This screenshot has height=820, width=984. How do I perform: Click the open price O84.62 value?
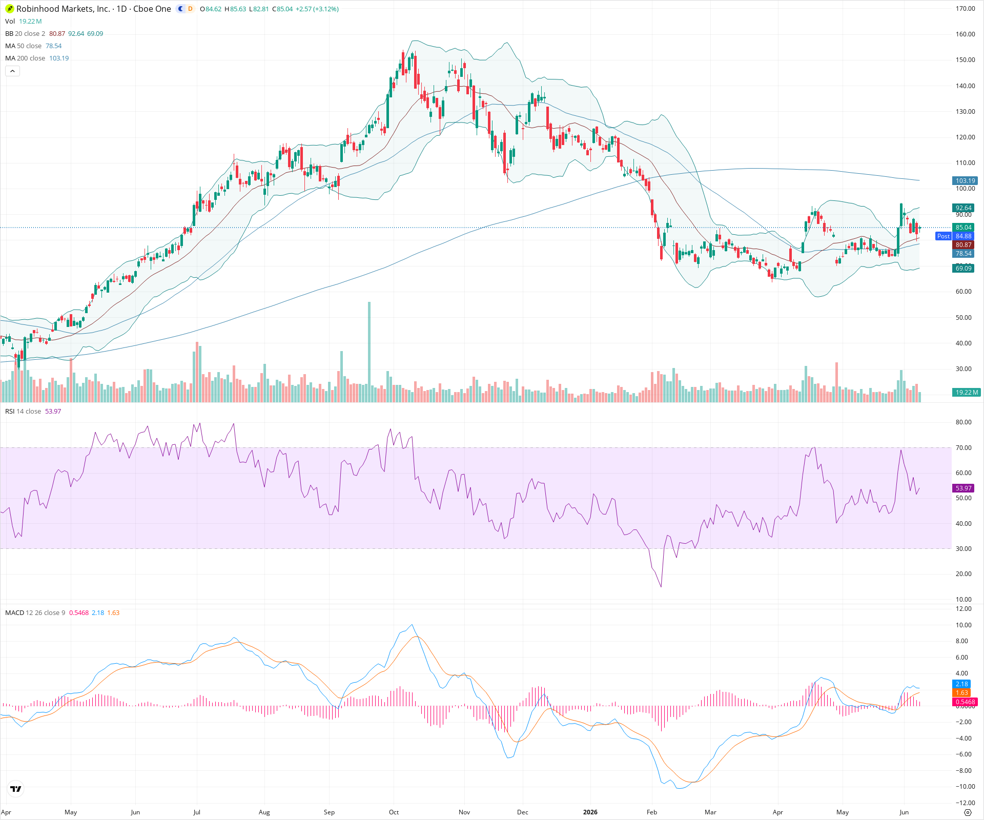coord(211,9)
